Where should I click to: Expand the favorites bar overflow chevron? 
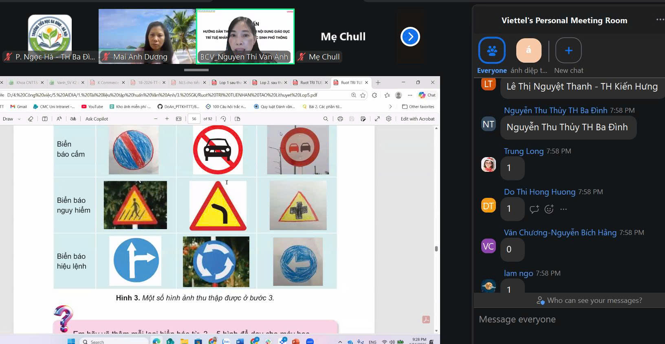[390, 107]
